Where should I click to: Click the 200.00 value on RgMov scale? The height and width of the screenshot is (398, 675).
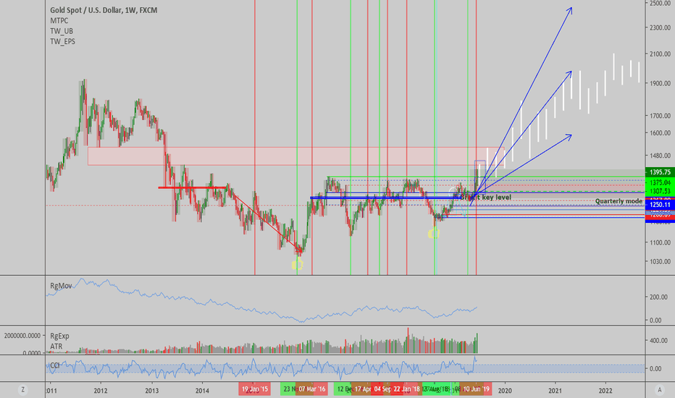[x=658, y=297]
